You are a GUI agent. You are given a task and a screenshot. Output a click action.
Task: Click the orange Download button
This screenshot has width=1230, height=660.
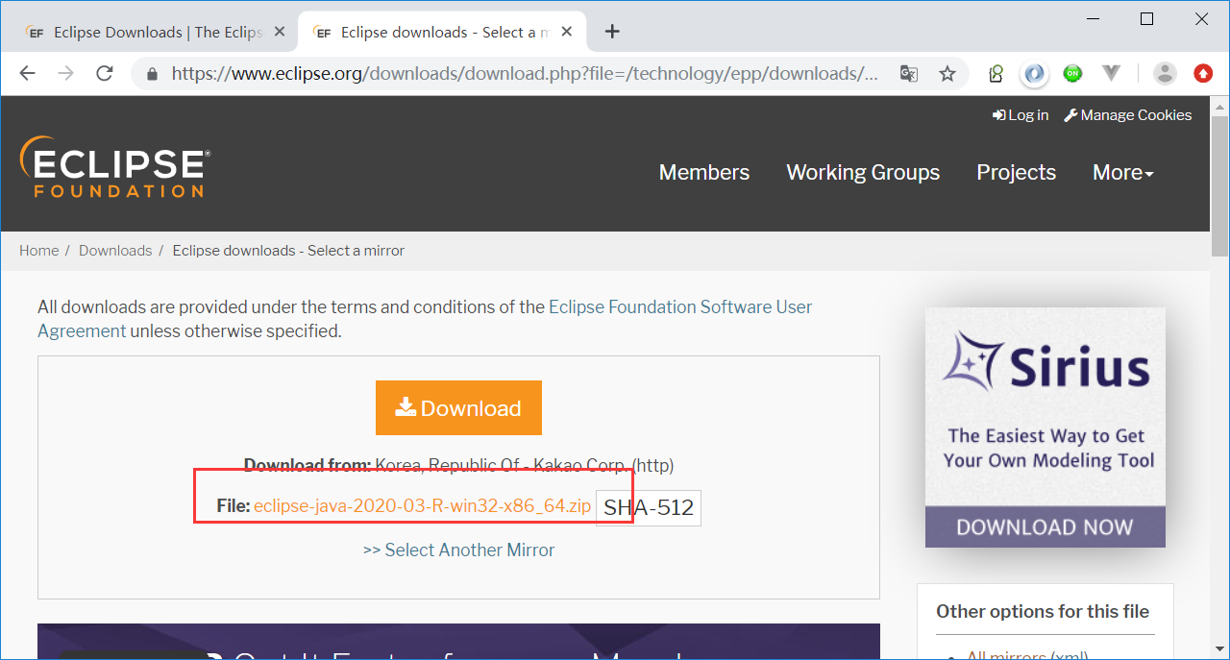point(458,407)
